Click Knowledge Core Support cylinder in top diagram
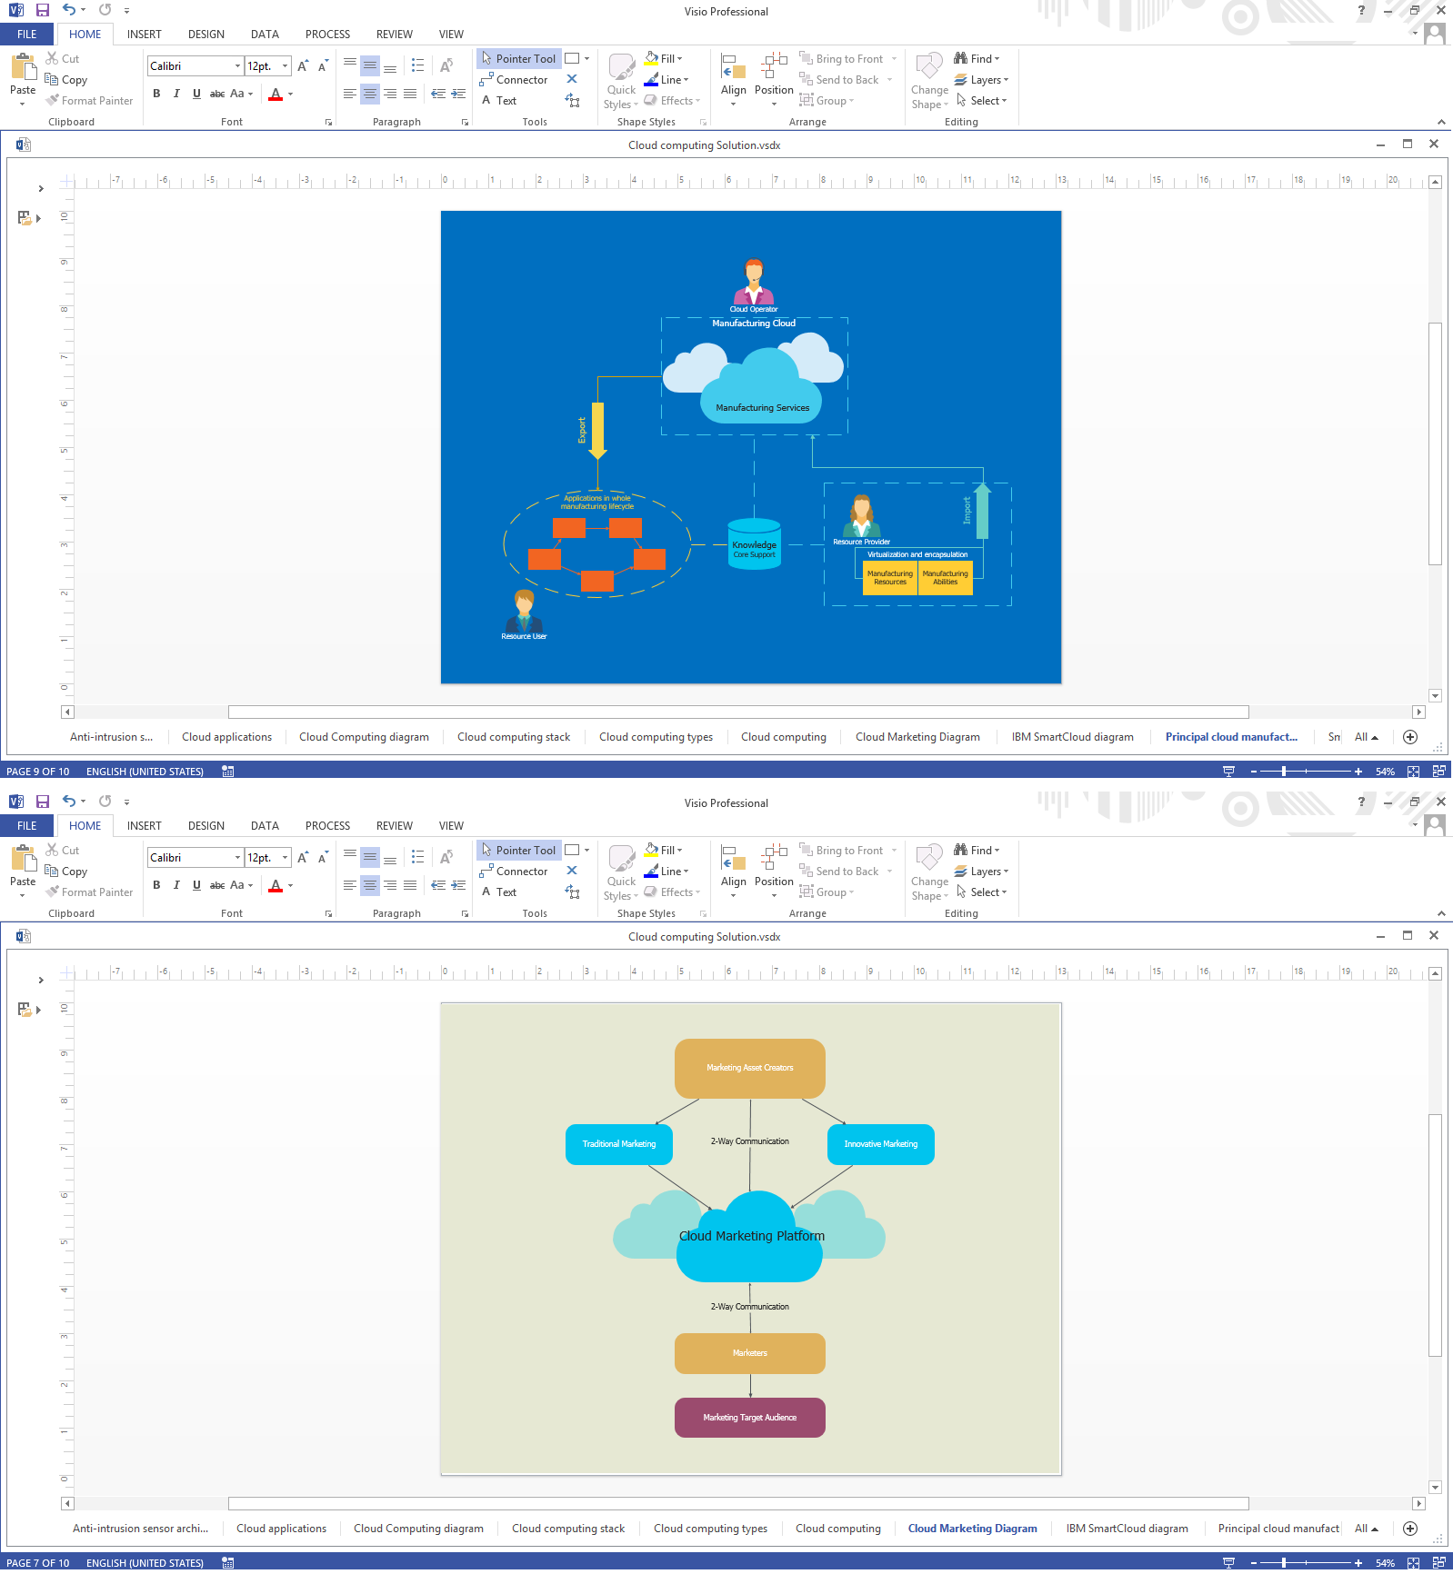 point(755,544)
